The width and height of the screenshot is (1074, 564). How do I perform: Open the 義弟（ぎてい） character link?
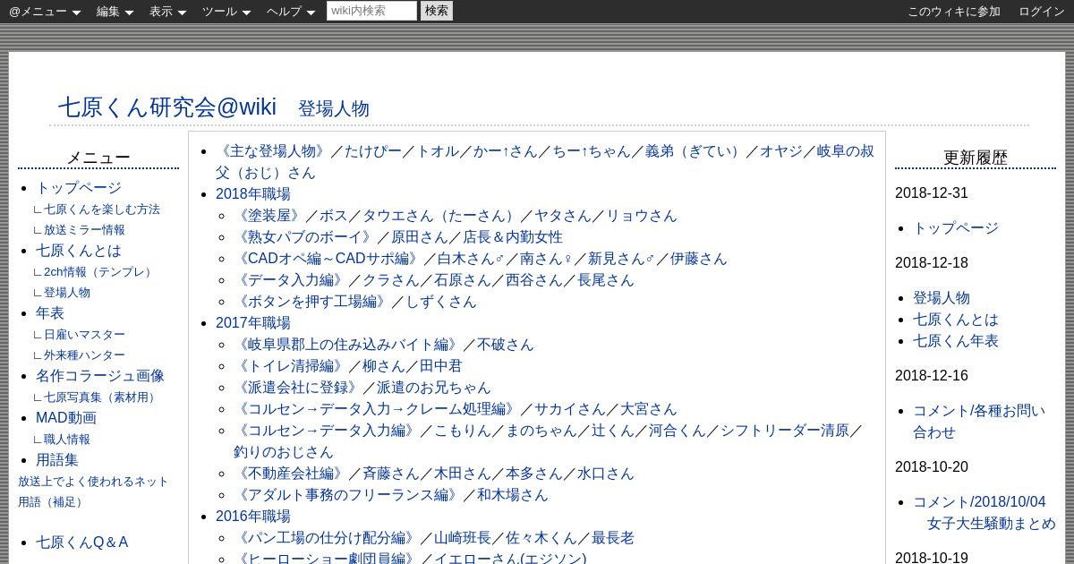coord(695,151)
